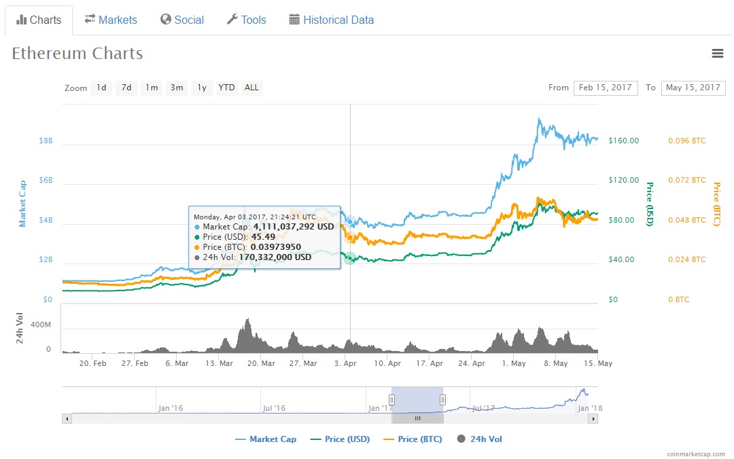Click the '0.024 BTC' axis label
This screenshot has width=734, height=459.
[x=686, y=259]
